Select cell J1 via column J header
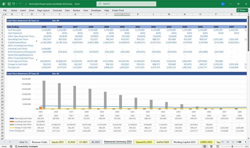 [122, 14]
